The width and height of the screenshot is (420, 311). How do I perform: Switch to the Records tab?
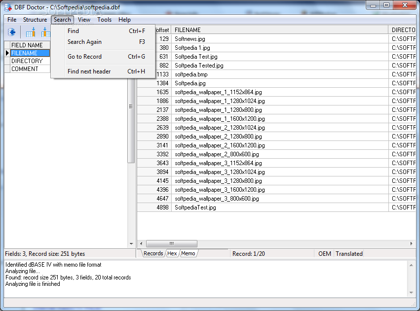pos(153,253)
